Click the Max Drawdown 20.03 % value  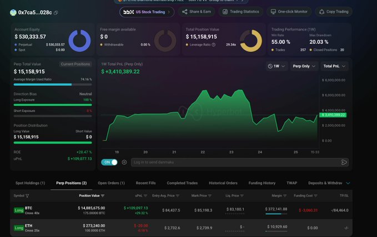319,42
